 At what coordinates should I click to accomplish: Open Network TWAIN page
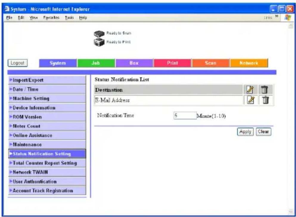47,172
